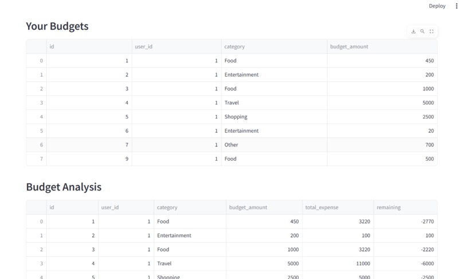
Task: Sort Budget Analysis by budget_amount header
Action: click(264, 208)
